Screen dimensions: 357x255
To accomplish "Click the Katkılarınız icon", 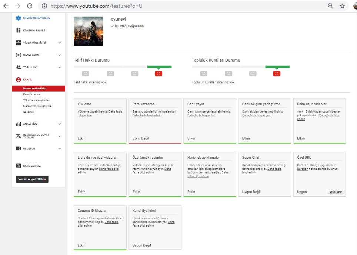I will coord(19,166).
